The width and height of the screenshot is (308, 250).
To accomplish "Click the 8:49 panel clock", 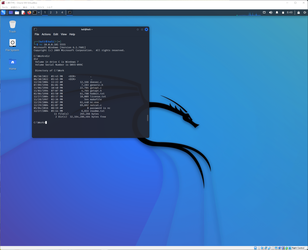I will click(290, 12).
